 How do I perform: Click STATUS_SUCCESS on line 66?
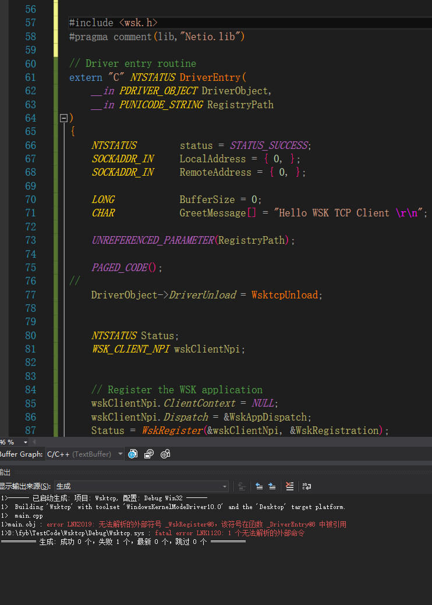click(269, 145)
